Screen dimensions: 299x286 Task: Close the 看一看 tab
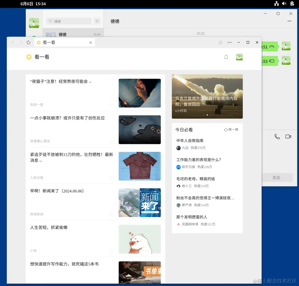(x=91, y=43)
